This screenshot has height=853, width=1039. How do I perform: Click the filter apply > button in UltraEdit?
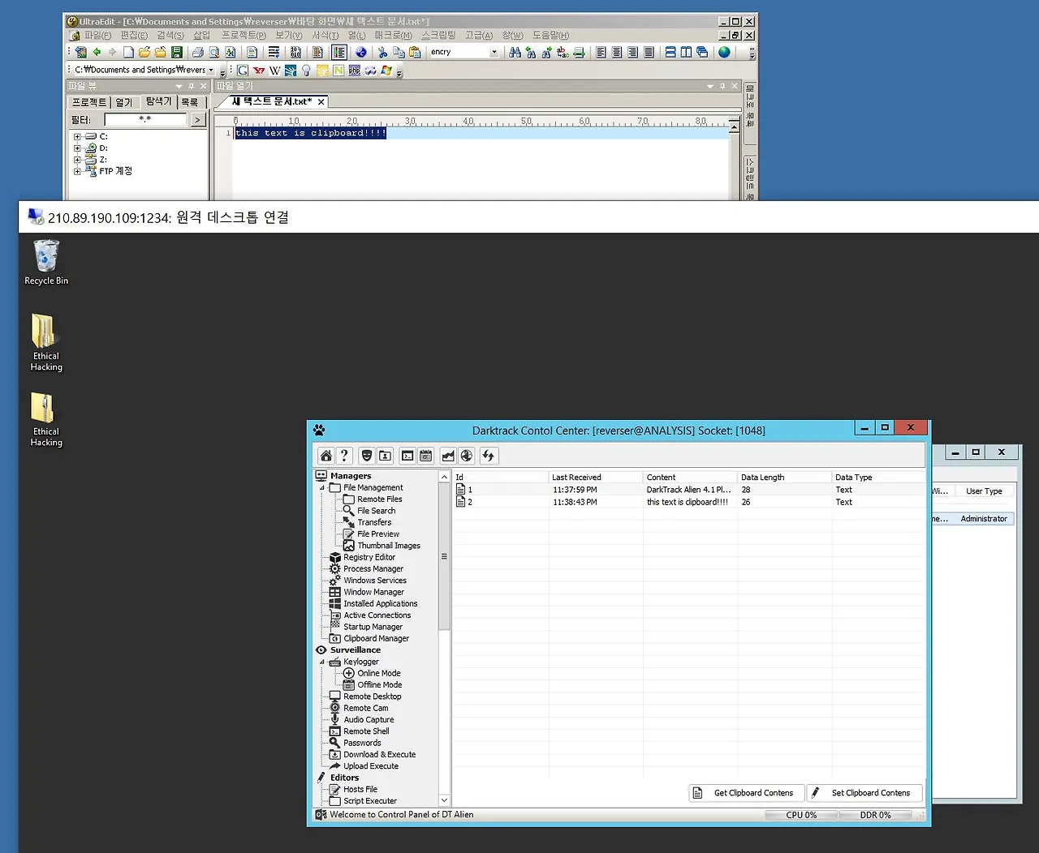coord(197,120)
